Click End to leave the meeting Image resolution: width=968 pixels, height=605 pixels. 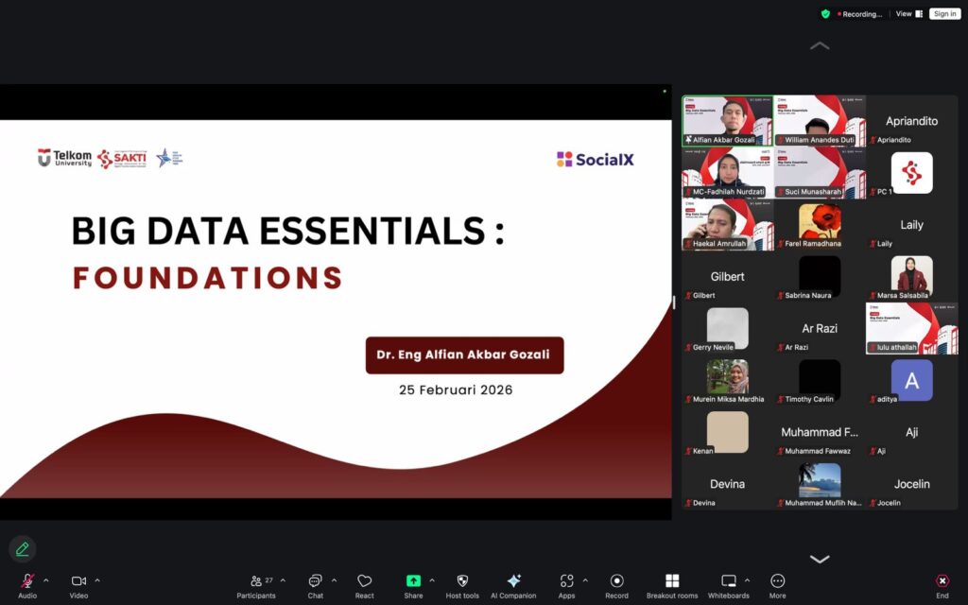pos(942,581)
